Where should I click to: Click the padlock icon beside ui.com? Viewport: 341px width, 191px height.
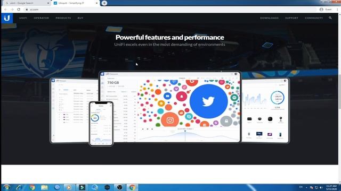pos(27,10)
